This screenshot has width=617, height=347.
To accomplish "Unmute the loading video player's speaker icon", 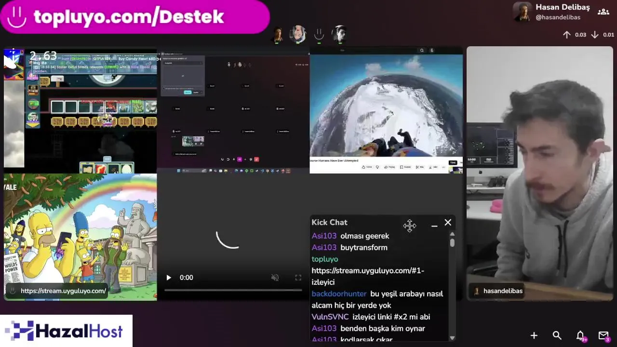I will pos(275,278).
